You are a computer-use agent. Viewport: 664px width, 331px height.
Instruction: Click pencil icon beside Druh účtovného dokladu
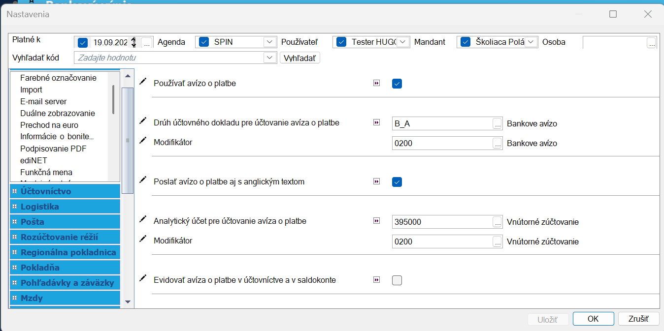click(143, 121)
